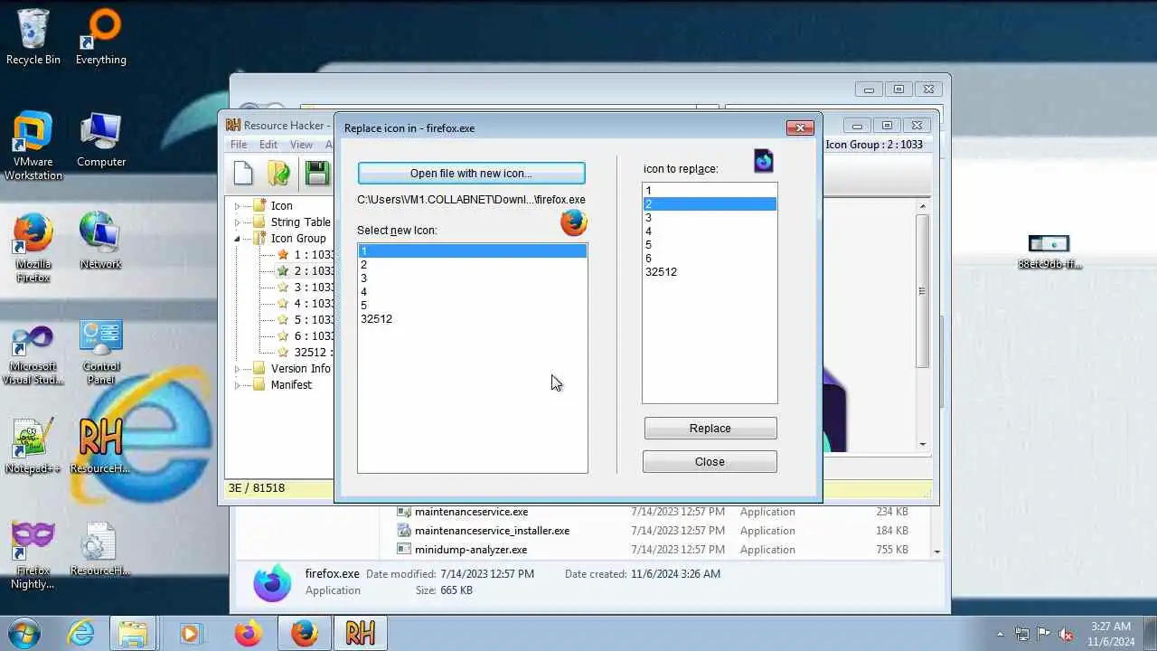Click the Action Center flag tray icon
This screenshot has height=651, width=1157.
tap(1044, 634)
